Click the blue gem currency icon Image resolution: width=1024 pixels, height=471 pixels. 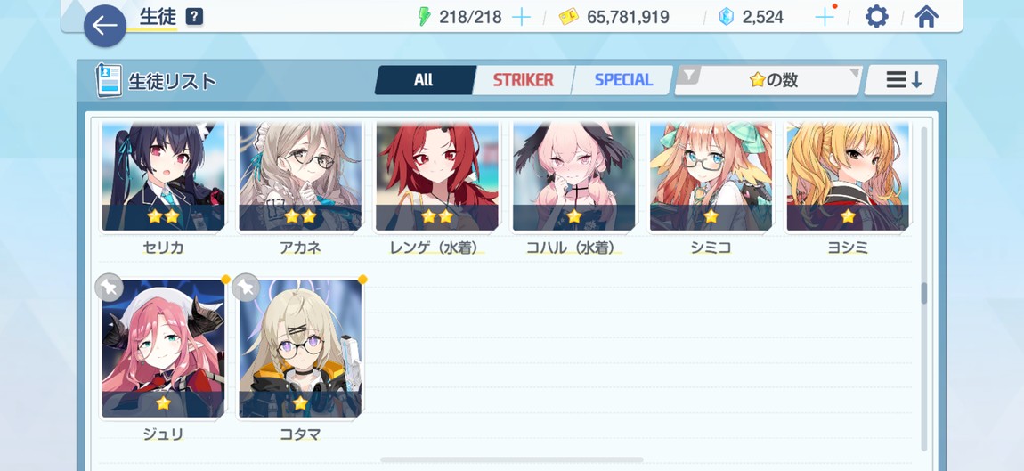click(x=727, y=17)
